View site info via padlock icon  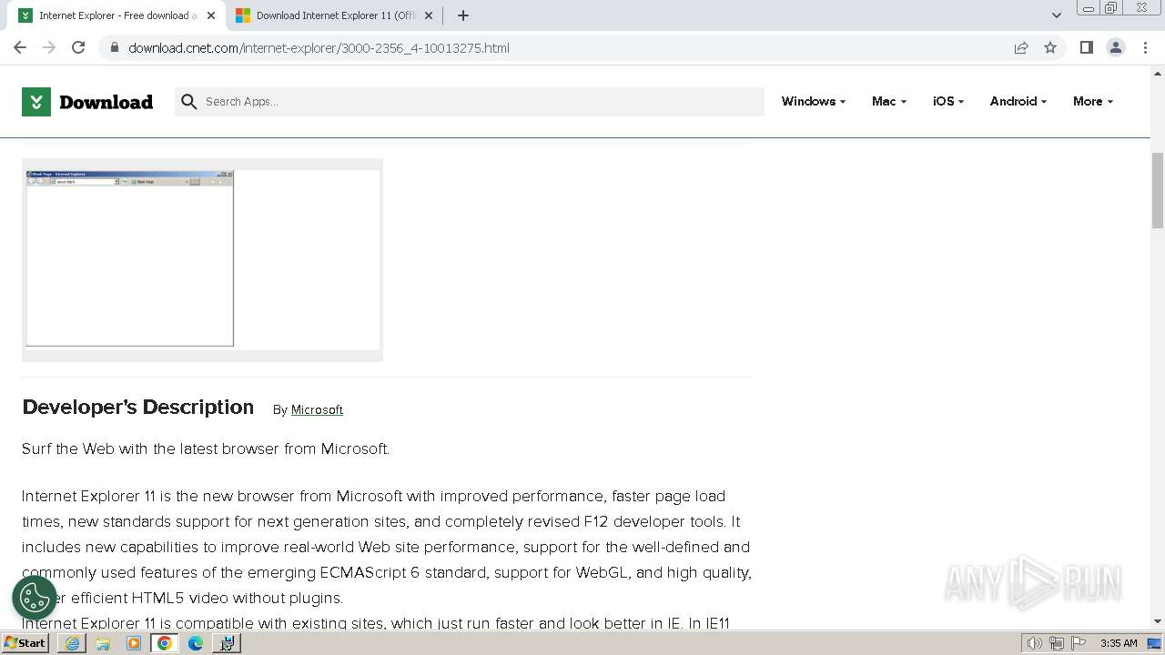point(114,47)
